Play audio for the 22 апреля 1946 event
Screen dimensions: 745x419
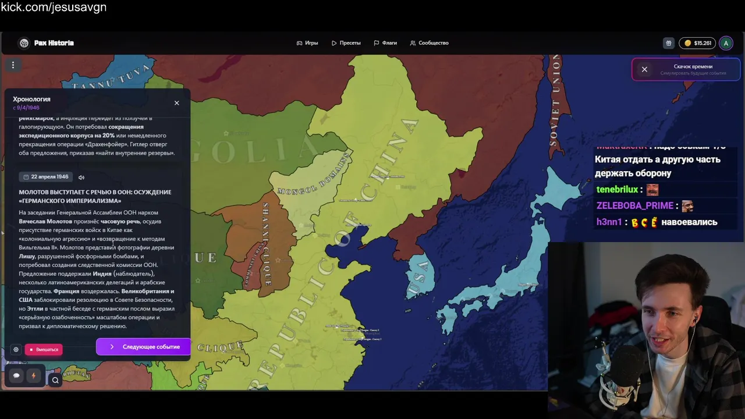(x=81, y=177)
